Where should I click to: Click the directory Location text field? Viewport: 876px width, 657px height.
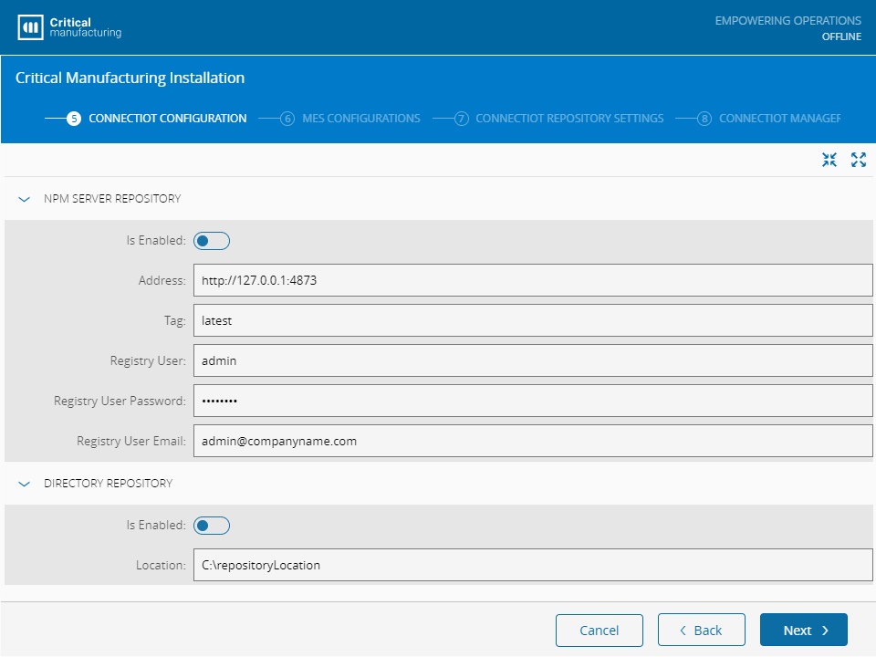pyautogui.click(x=533, y=566)
